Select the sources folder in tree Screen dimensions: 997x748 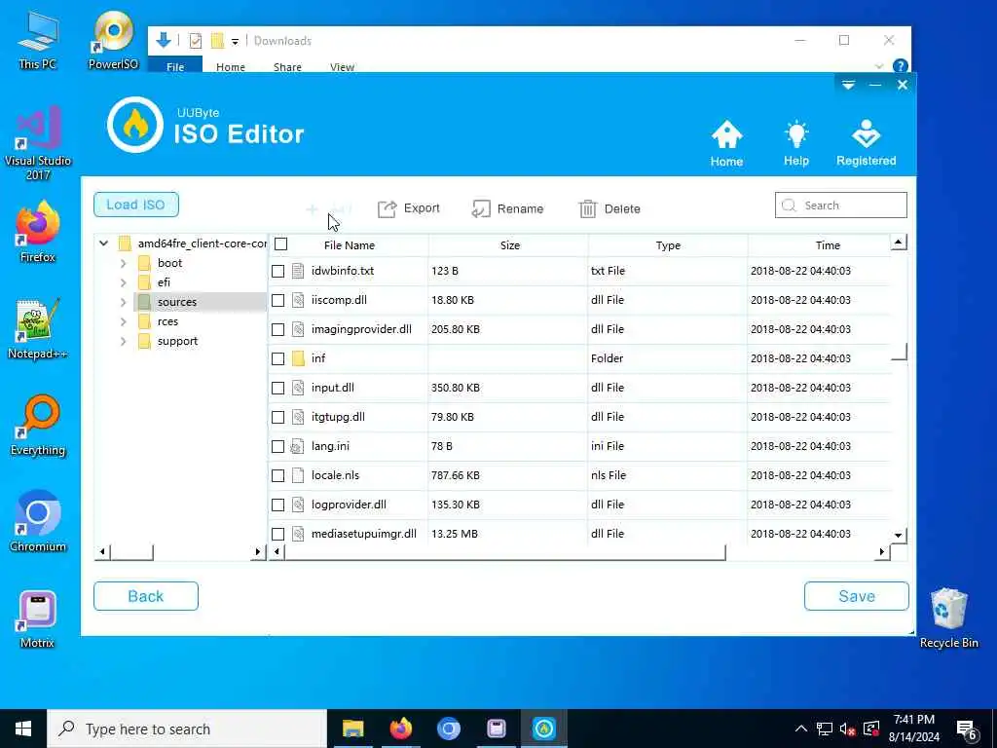coord(177,302)
